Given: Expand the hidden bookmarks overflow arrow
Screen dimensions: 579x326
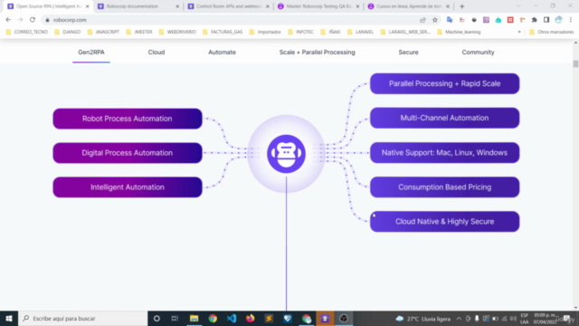Looking at the screenshot, I should (519, 32).
